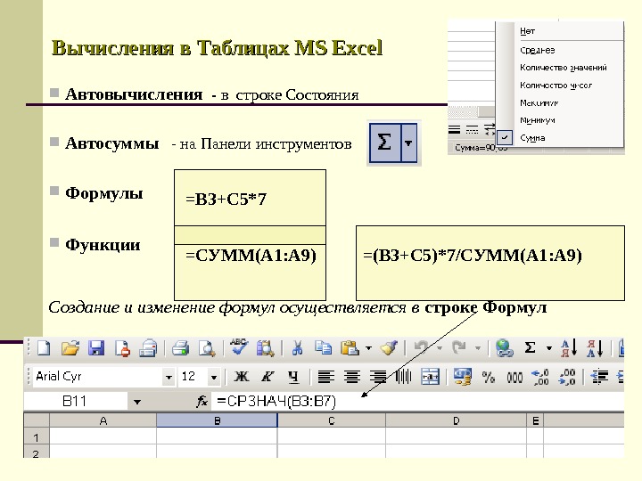Select the Format Painter brush
This screenshot has height=481, width=642.
(x=389, y=348)
